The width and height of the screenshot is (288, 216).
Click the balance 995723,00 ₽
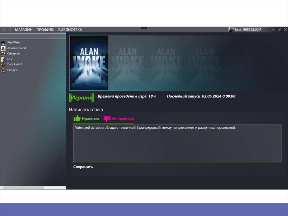coord(252,30)
